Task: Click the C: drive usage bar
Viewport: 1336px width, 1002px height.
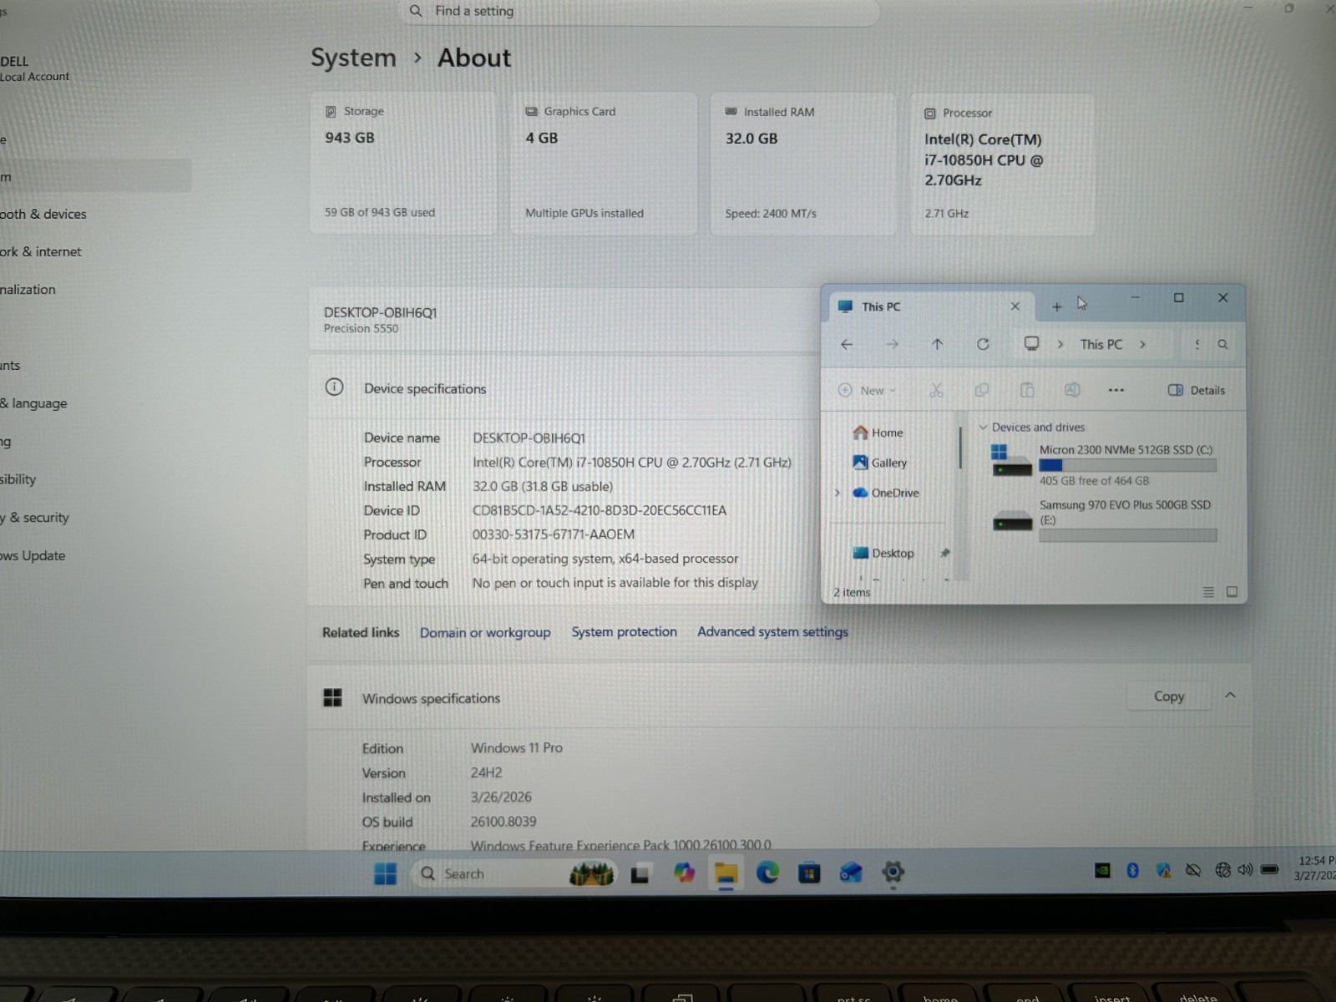Action: pyautogui.click(x=1127, y=465)
